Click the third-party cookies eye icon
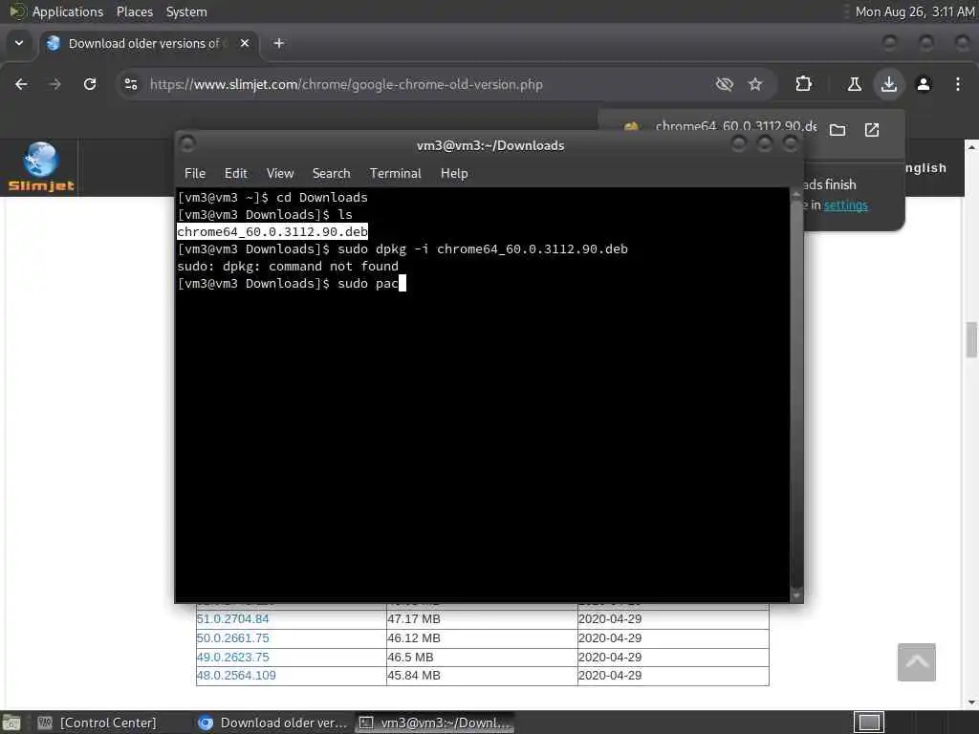 [725, 84]
